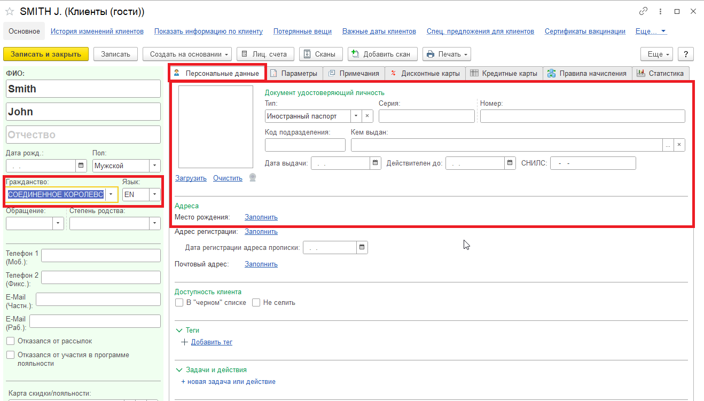Click the 'Номер' input field

tap(582, 116)
